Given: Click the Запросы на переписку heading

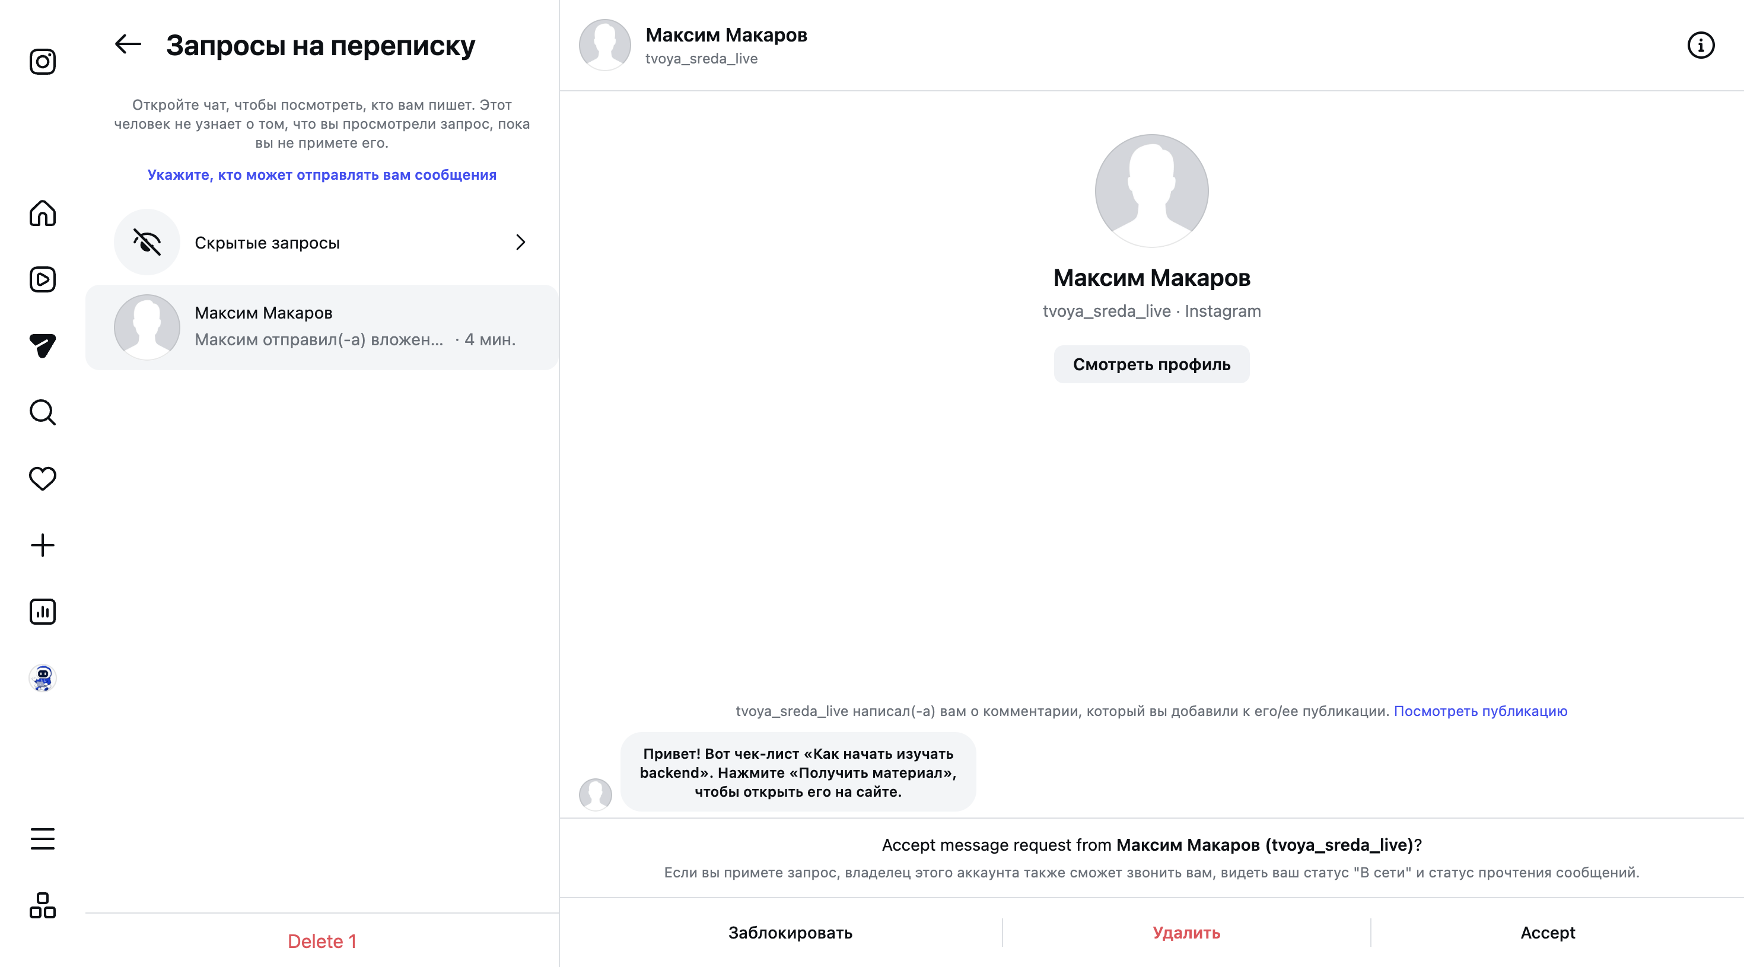Looking at the screenshot, I should click(320, 45).
